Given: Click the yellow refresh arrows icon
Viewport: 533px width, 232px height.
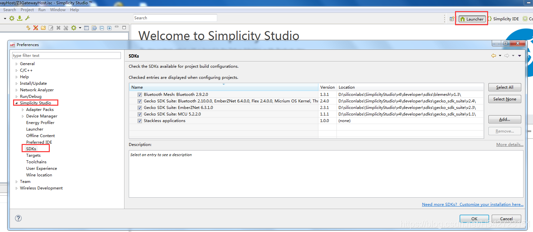Looking at the screenshot, I should pyautogui.click(x=28, y=28).
